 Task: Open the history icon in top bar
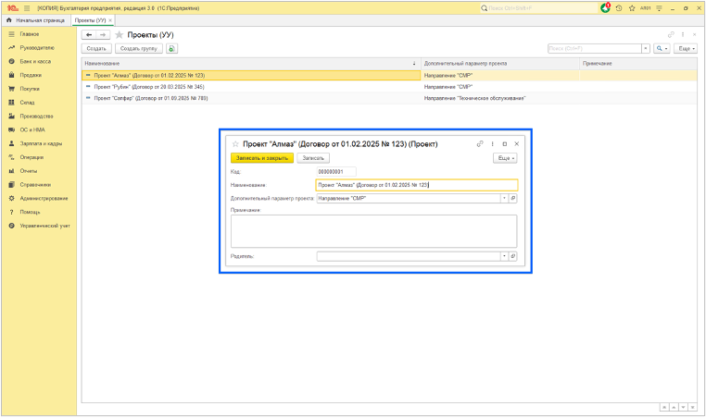(619, 8)
